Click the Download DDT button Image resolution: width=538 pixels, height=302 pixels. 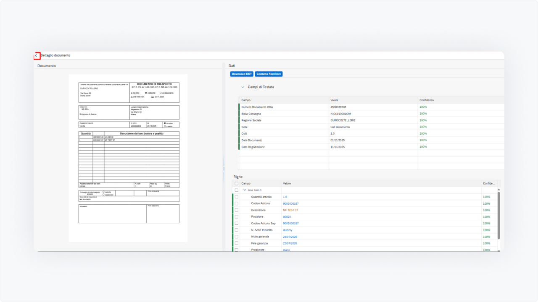242,74
